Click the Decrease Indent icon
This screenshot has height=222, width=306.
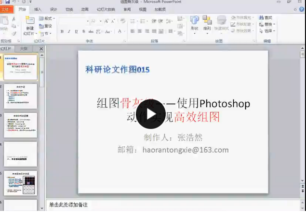(154, 21)
